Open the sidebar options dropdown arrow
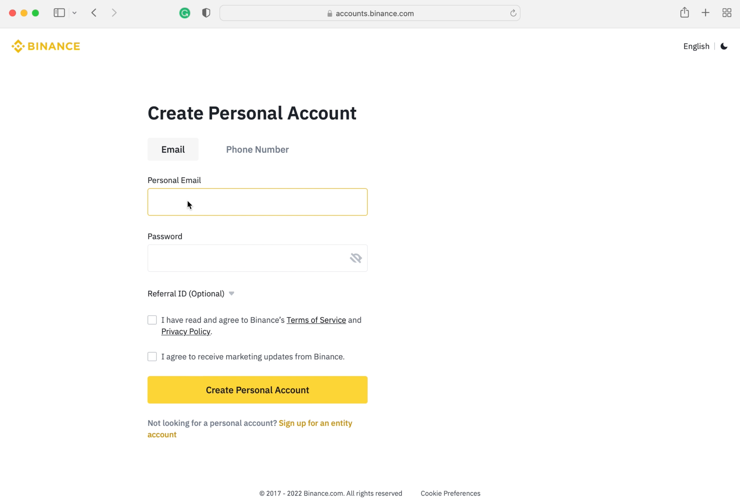This screenshot has height=502, width=740. (x=74, y=13)
